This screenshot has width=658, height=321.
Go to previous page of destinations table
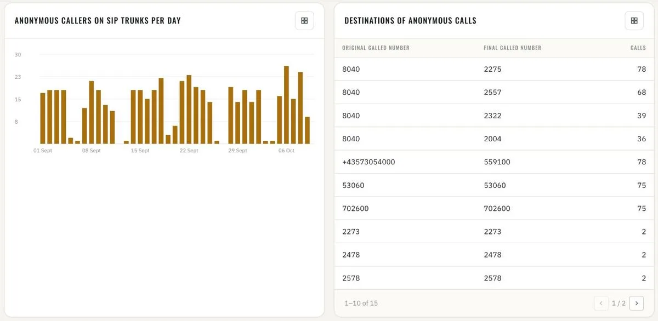(x=601, y=303)
